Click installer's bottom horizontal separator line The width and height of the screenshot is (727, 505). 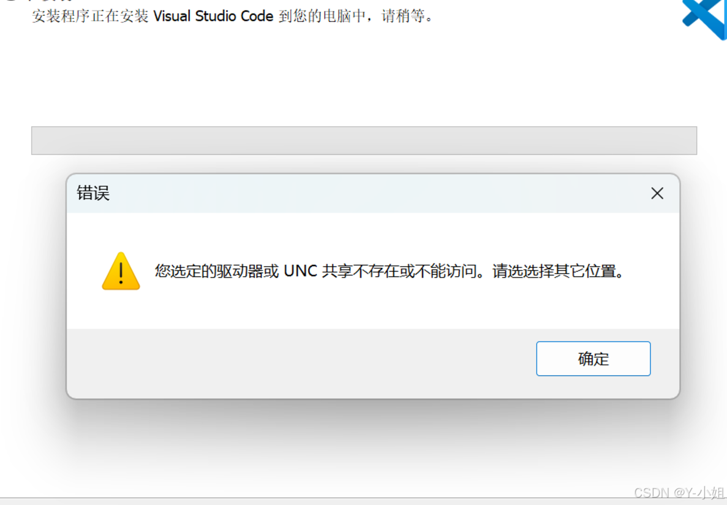click(364, 498)
